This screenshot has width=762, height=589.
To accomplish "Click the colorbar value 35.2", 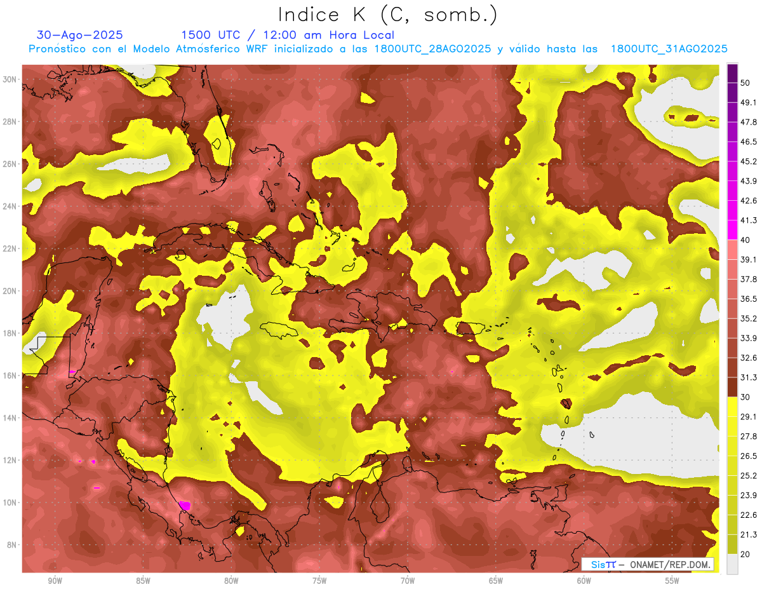I will pos(749,318).
